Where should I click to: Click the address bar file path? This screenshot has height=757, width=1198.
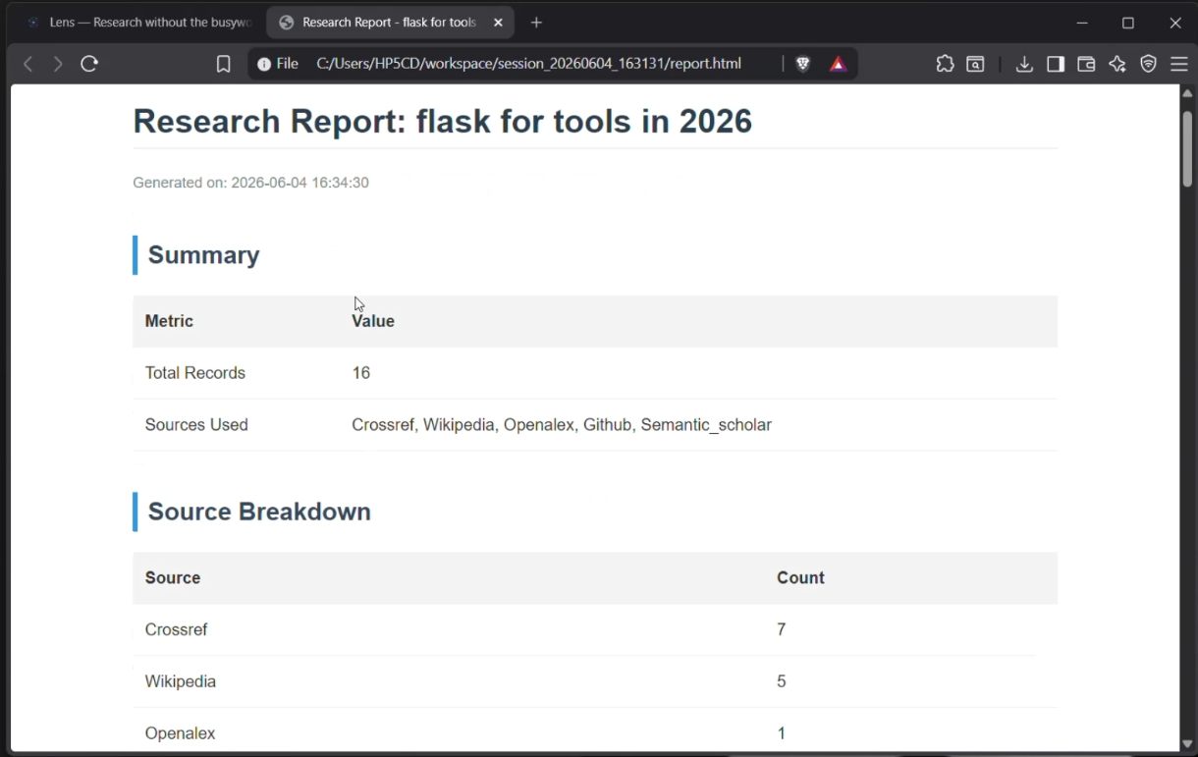tap(528, 64)
